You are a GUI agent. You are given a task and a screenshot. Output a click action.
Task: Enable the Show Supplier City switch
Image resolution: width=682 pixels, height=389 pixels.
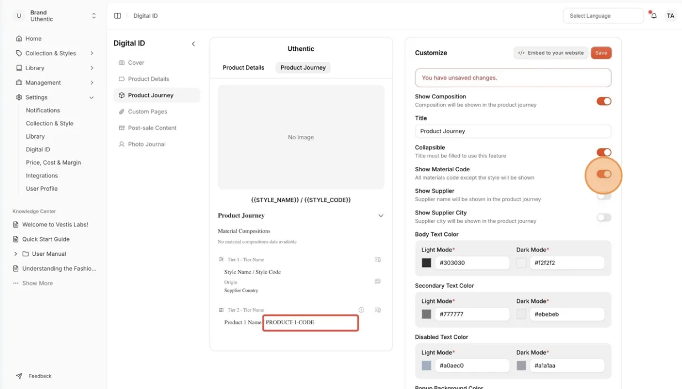[x=604, y=218]
